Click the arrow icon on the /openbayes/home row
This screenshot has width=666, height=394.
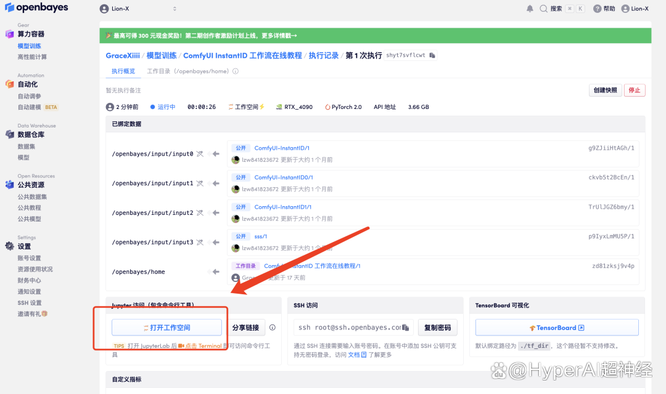click(x=216, y=271)
